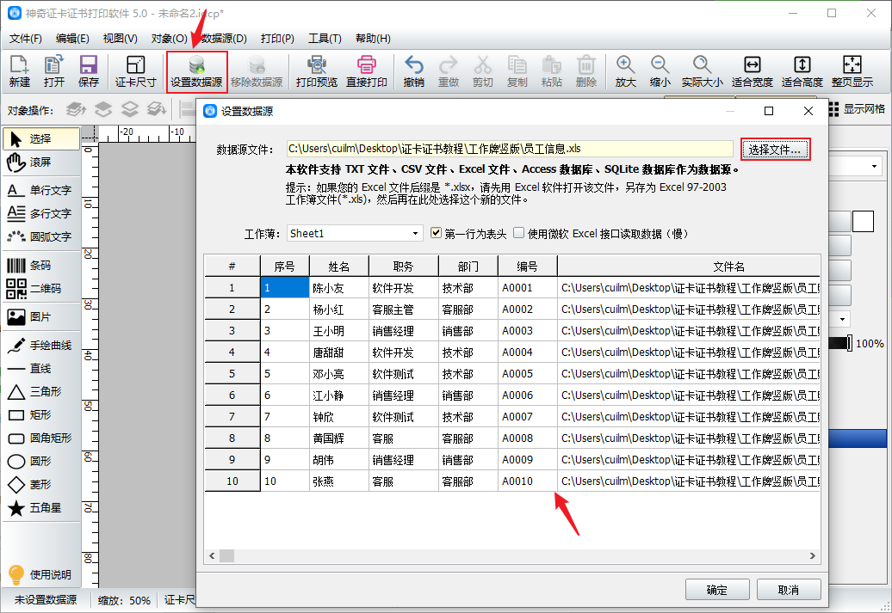The image size is (892, 613).
Task: Expand the 工作薄 Sheet1 dropdown
Action: pyautogui.click(x=416, y=233)
